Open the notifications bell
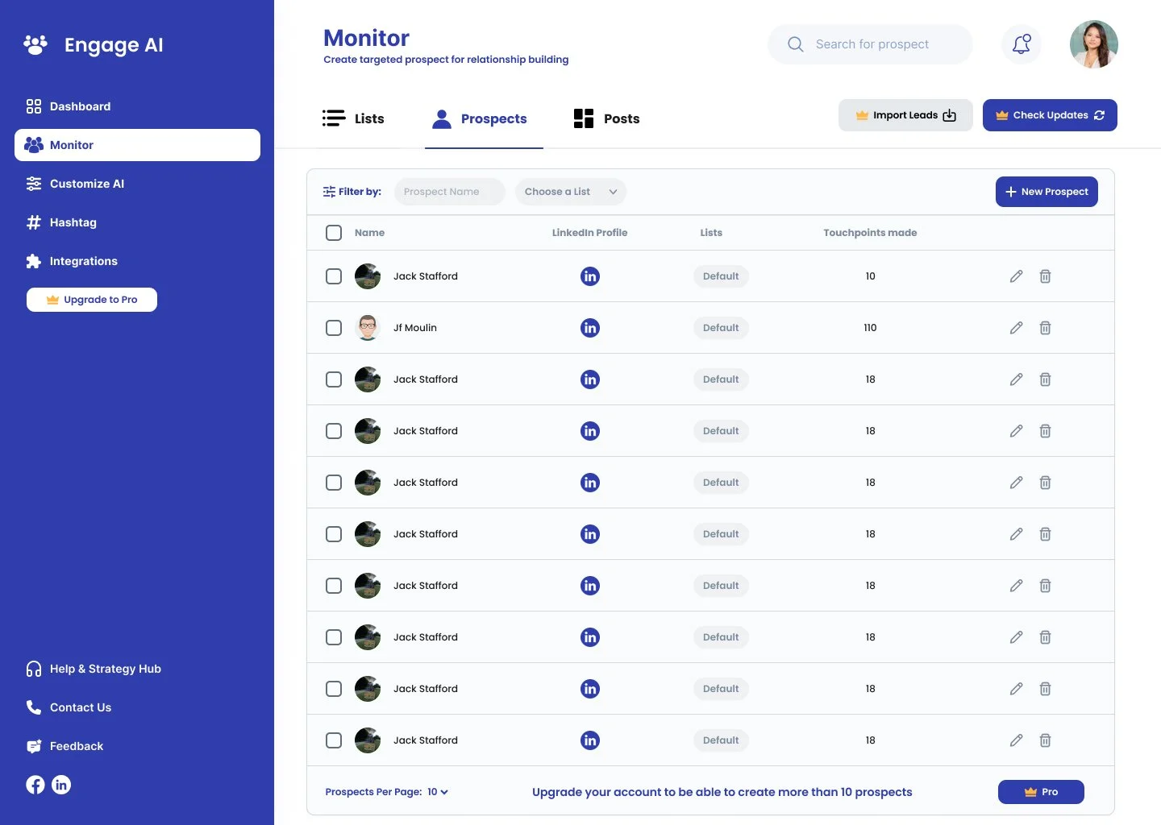This screenshot has width=1161, height=825. click(x=1022, y=44)
